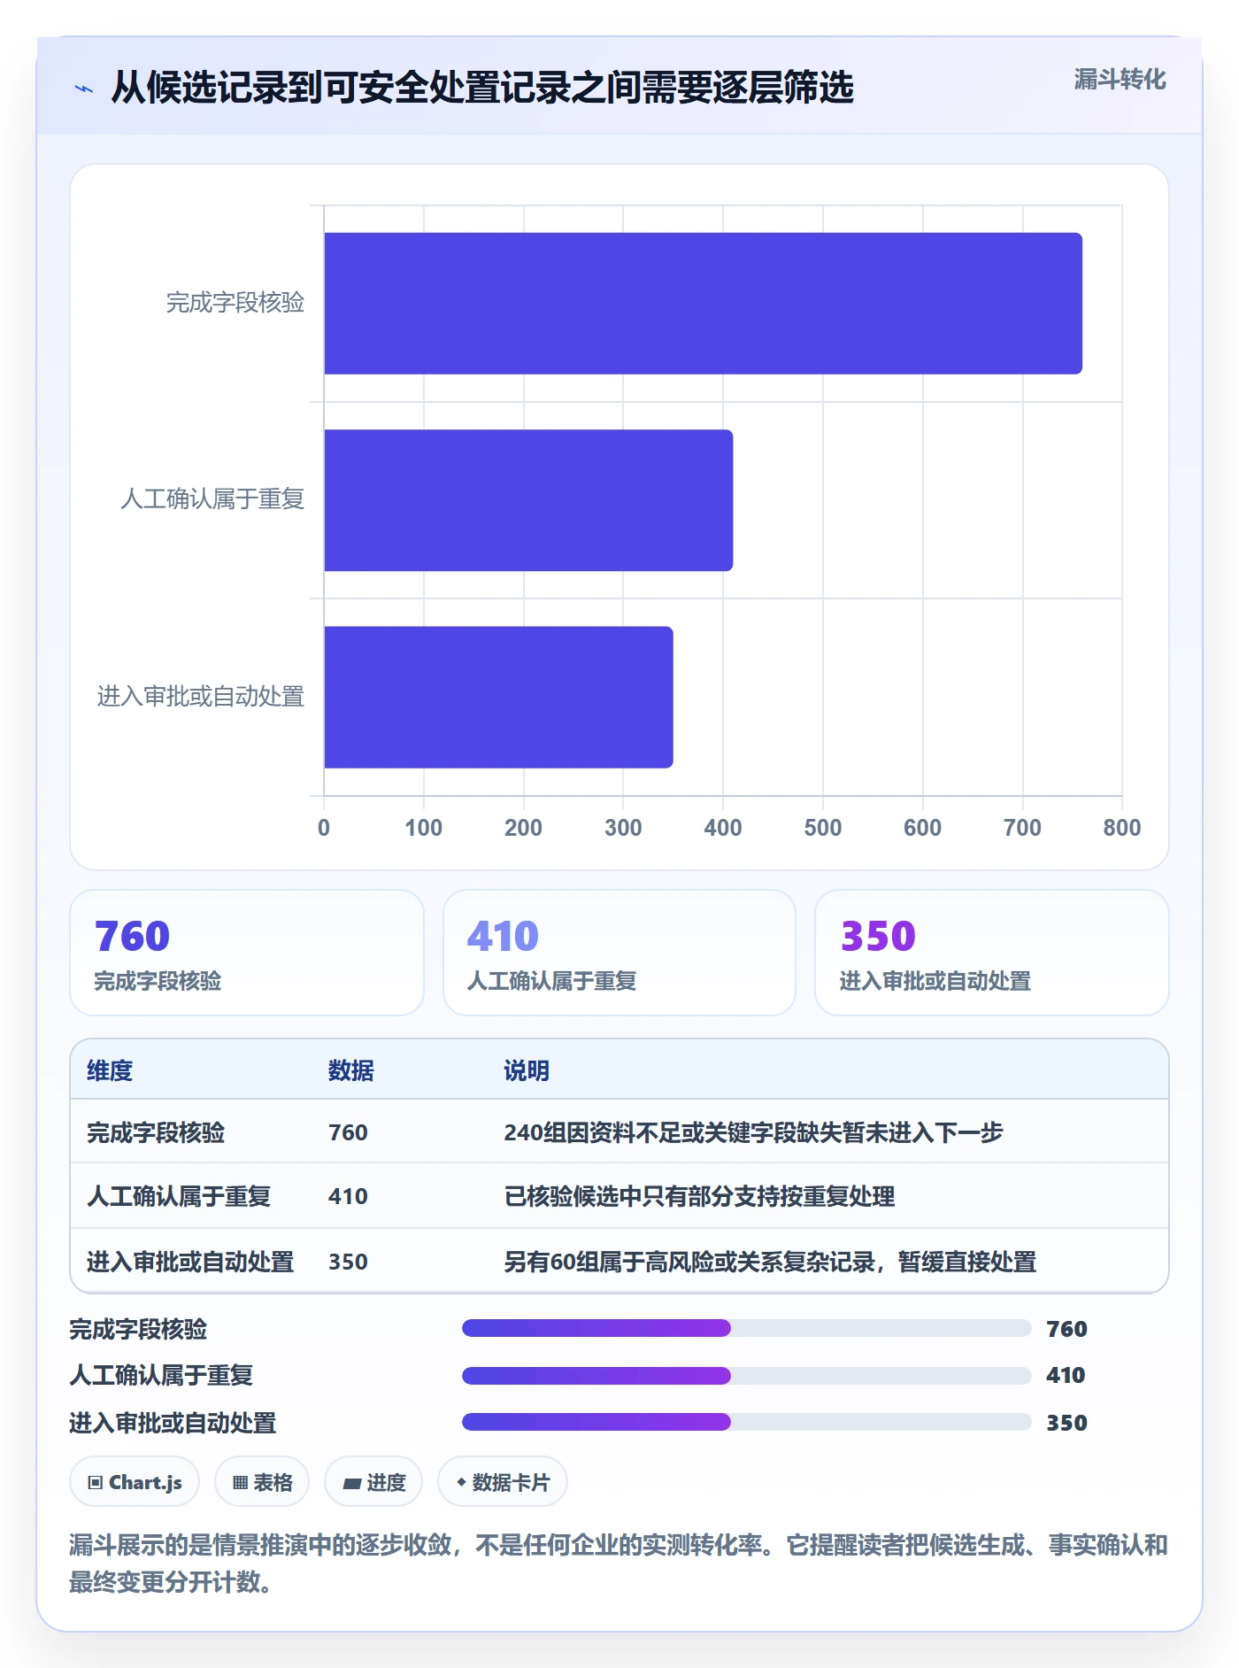Click the 410 value beside the progress bar
The width and height of the screenshot is (1239, 1668).
1066,1375
